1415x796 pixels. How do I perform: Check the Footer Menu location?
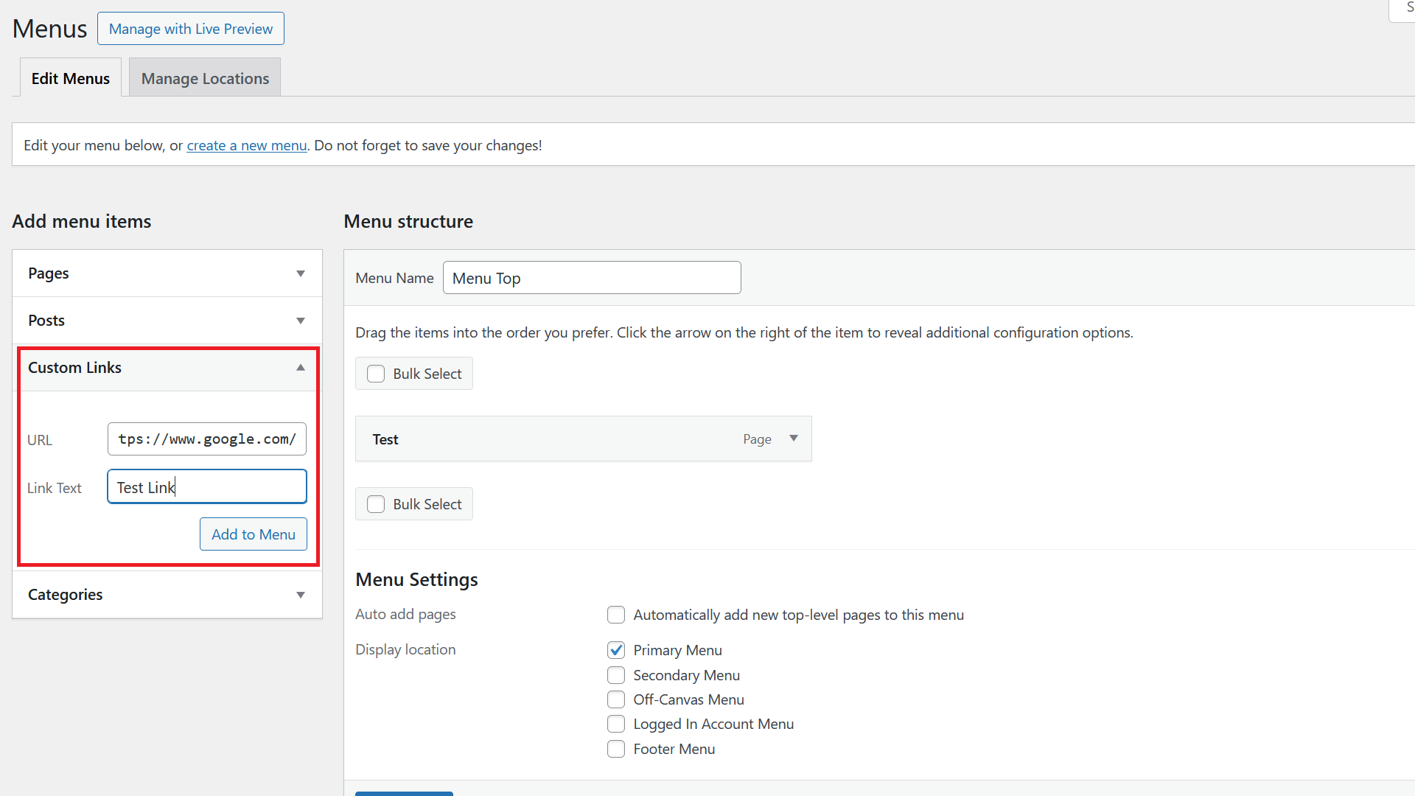coord(616,749)
